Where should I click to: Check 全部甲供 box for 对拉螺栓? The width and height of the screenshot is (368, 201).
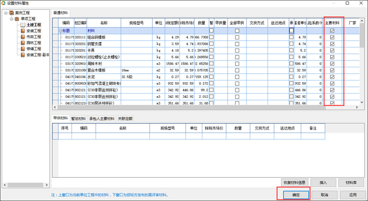237,57
